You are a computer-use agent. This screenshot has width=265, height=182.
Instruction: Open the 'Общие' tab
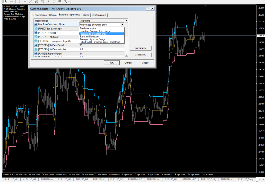pyautogui.click(x=53, y=15)
